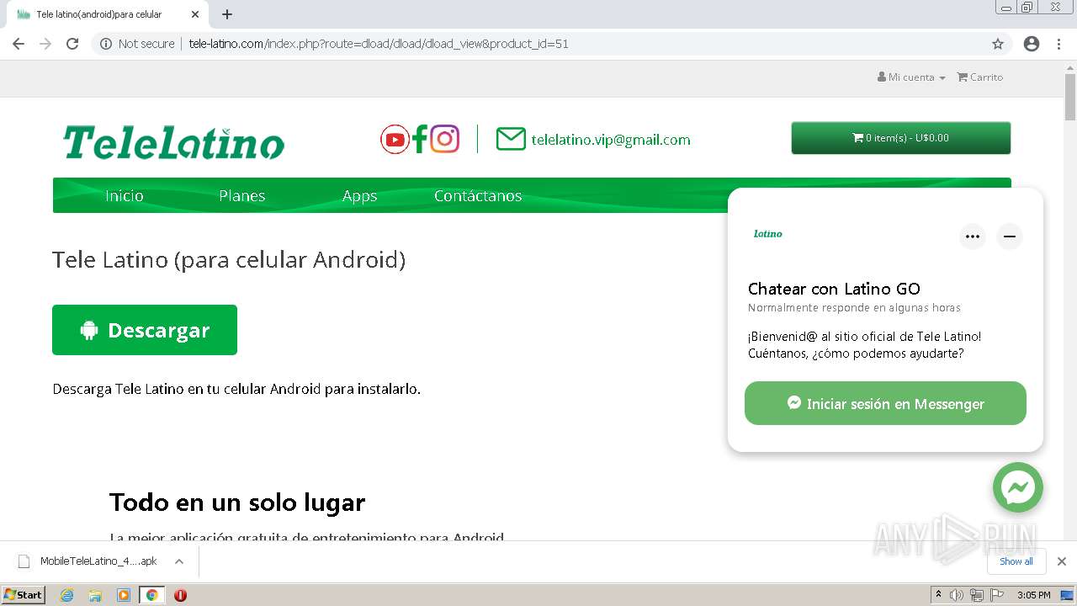Screen dimensions: 1077x606
Task: Click the Chrome taskbar icon
Action: pos(151,595)
